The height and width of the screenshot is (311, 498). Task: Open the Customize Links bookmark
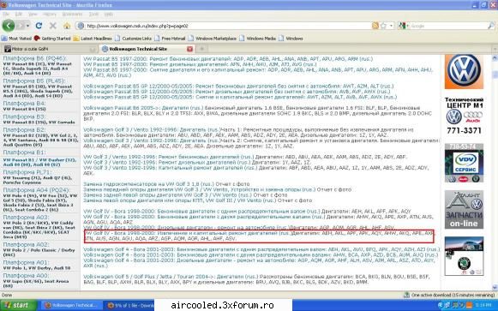point(133,39)
